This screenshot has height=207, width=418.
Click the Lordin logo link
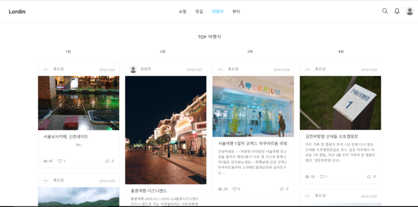point(17,11)
